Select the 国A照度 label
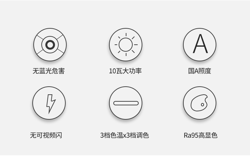Image resolution: width=250 pixels, height=156 pixels. coord(200,71)
